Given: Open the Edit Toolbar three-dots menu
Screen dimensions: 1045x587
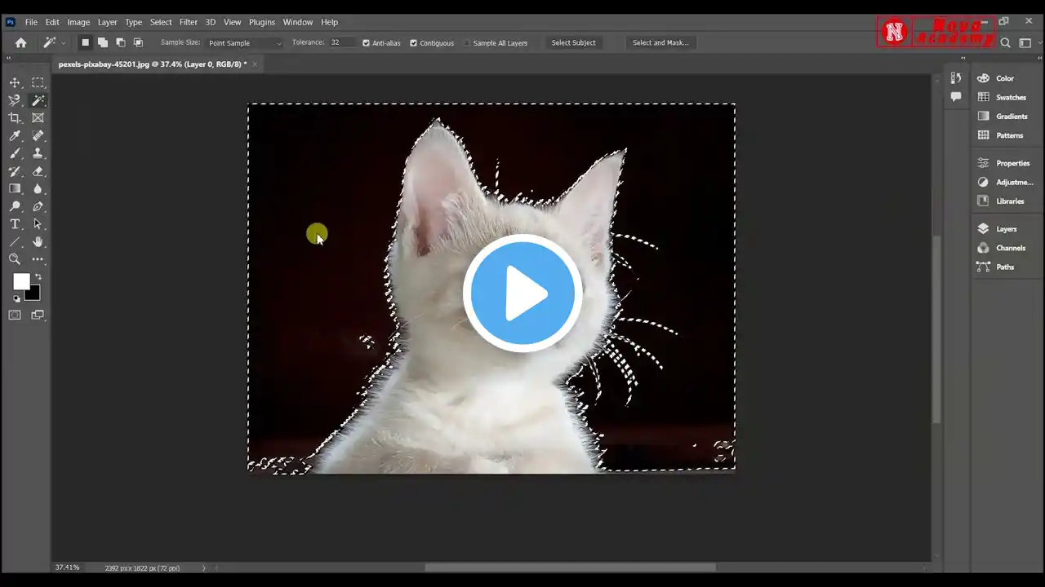Looking at the screenshot, I should [x=38, y=259].
